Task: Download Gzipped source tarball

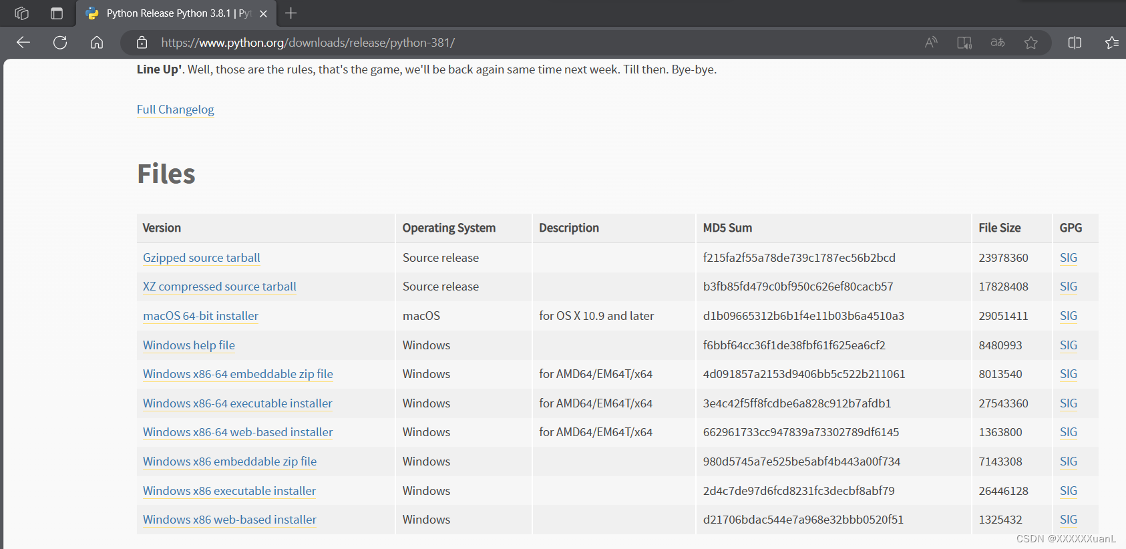Action: click(x=202, y=258)
